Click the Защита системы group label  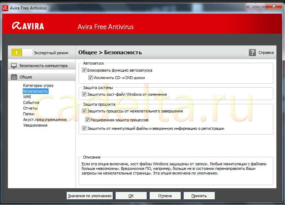coord(98,88)
